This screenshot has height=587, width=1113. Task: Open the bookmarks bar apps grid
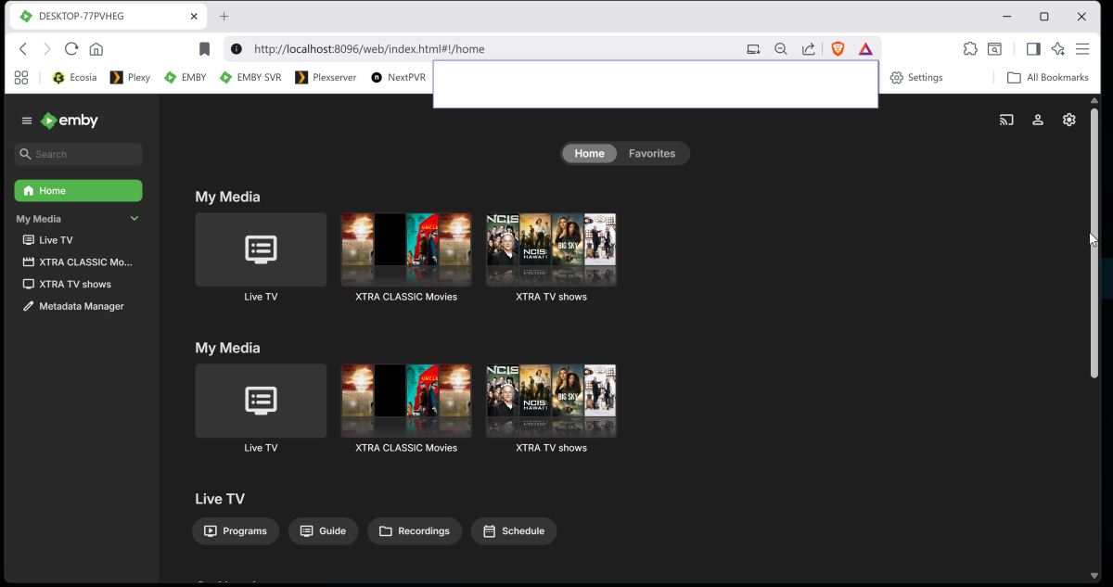(x=21, y=78)
